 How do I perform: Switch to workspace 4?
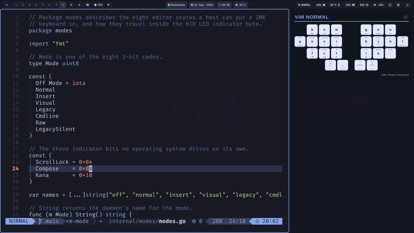pyautogui.click(x=36, y=5)
